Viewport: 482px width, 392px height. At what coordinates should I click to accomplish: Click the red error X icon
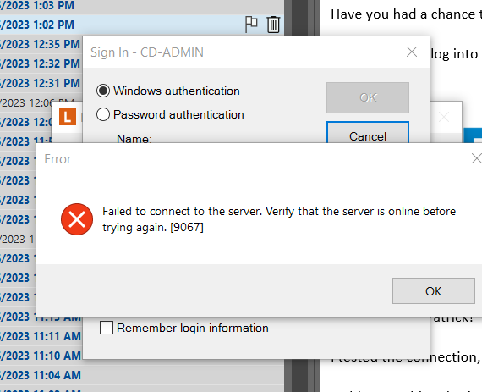click(77, 219)
